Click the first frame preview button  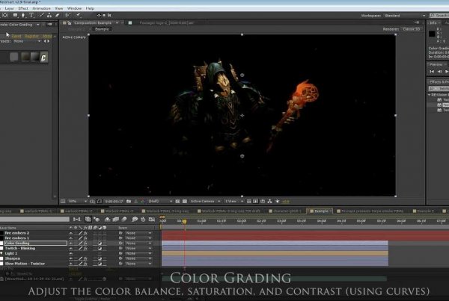pyautogui.click(x=432, y=72)
